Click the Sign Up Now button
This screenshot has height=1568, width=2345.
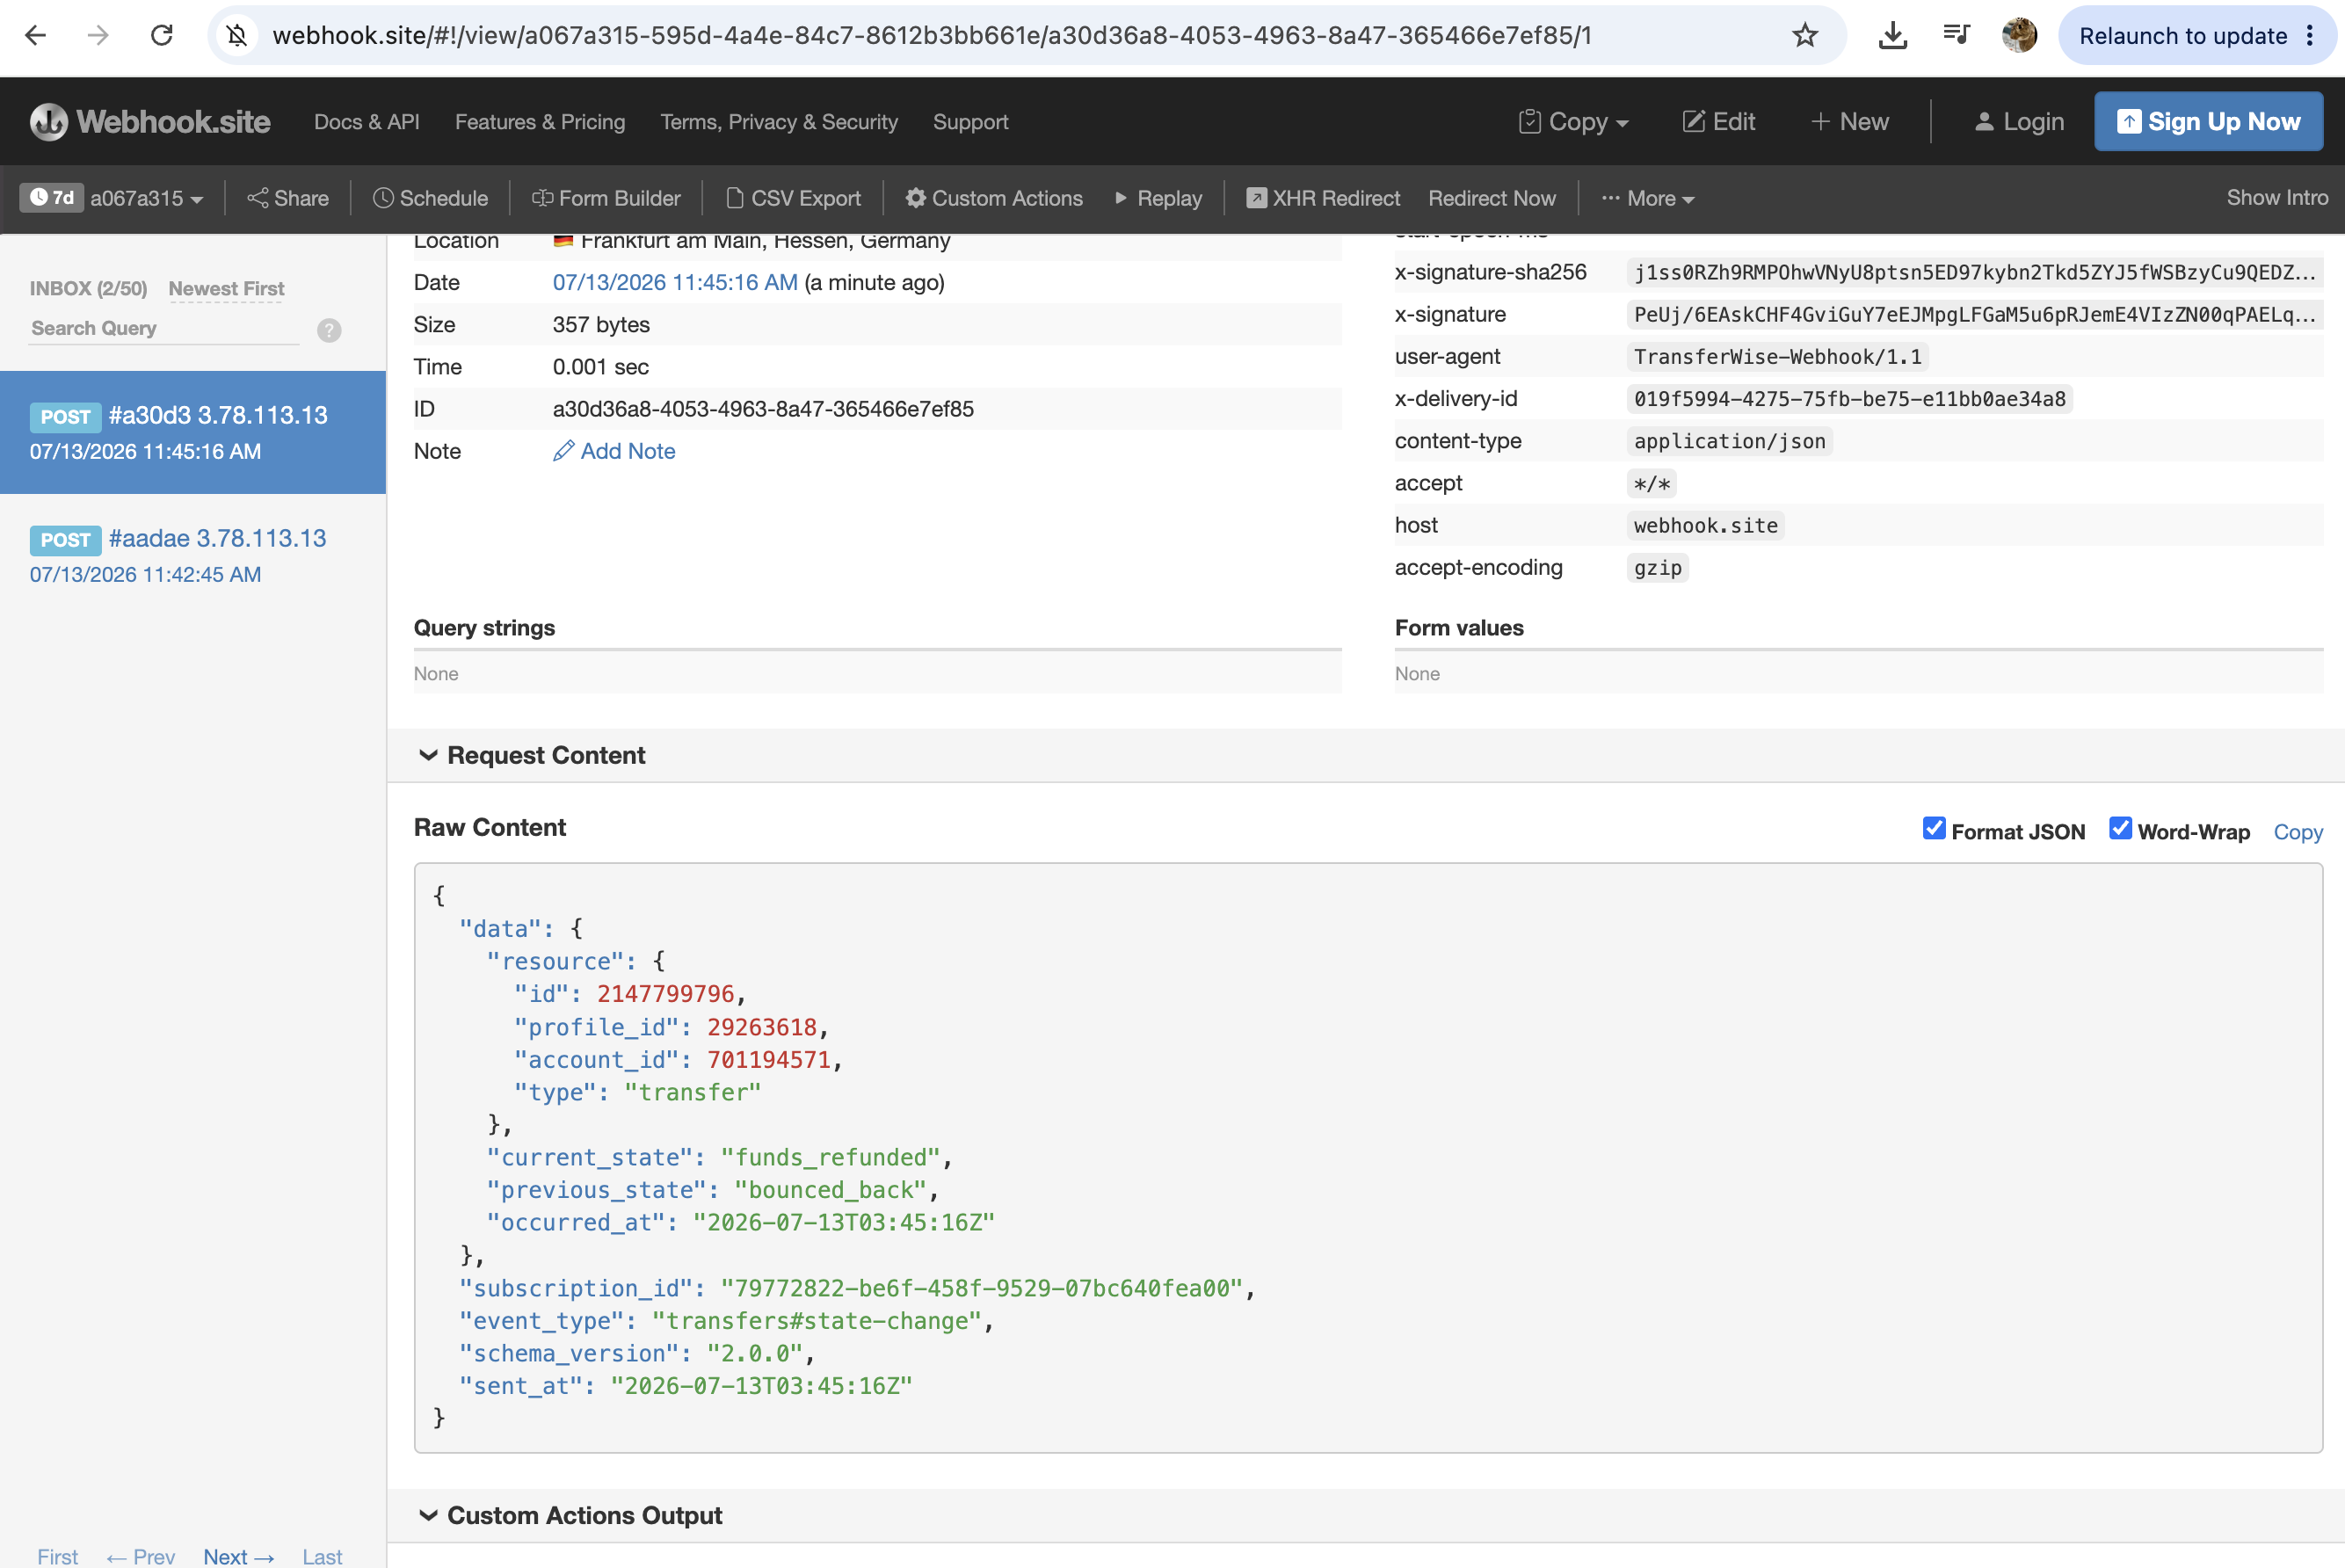2208,122
